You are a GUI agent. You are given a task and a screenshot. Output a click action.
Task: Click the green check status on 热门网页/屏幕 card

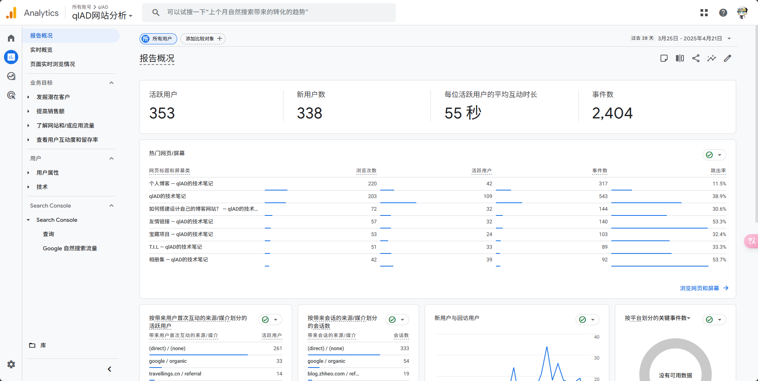coord(710,155)
